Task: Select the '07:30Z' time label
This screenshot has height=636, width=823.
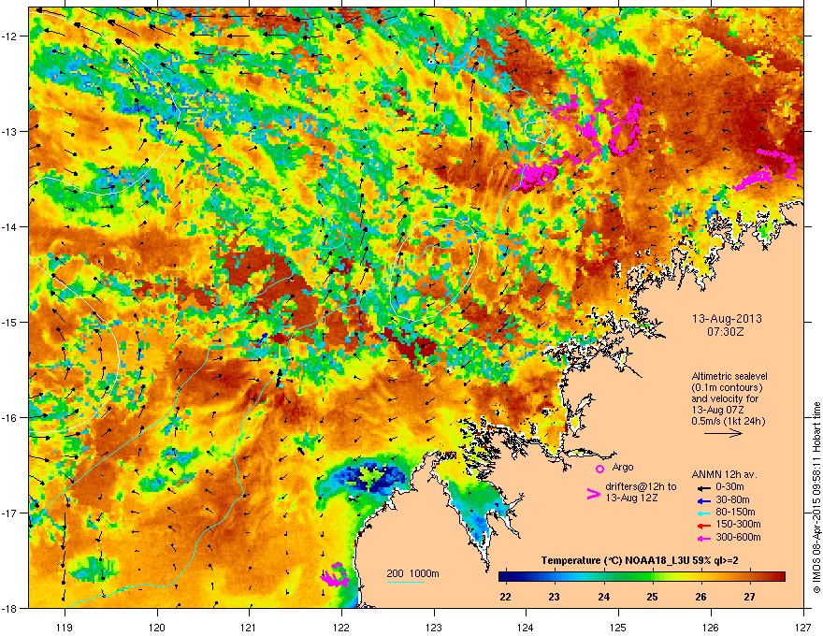Action: pos(726,332)
